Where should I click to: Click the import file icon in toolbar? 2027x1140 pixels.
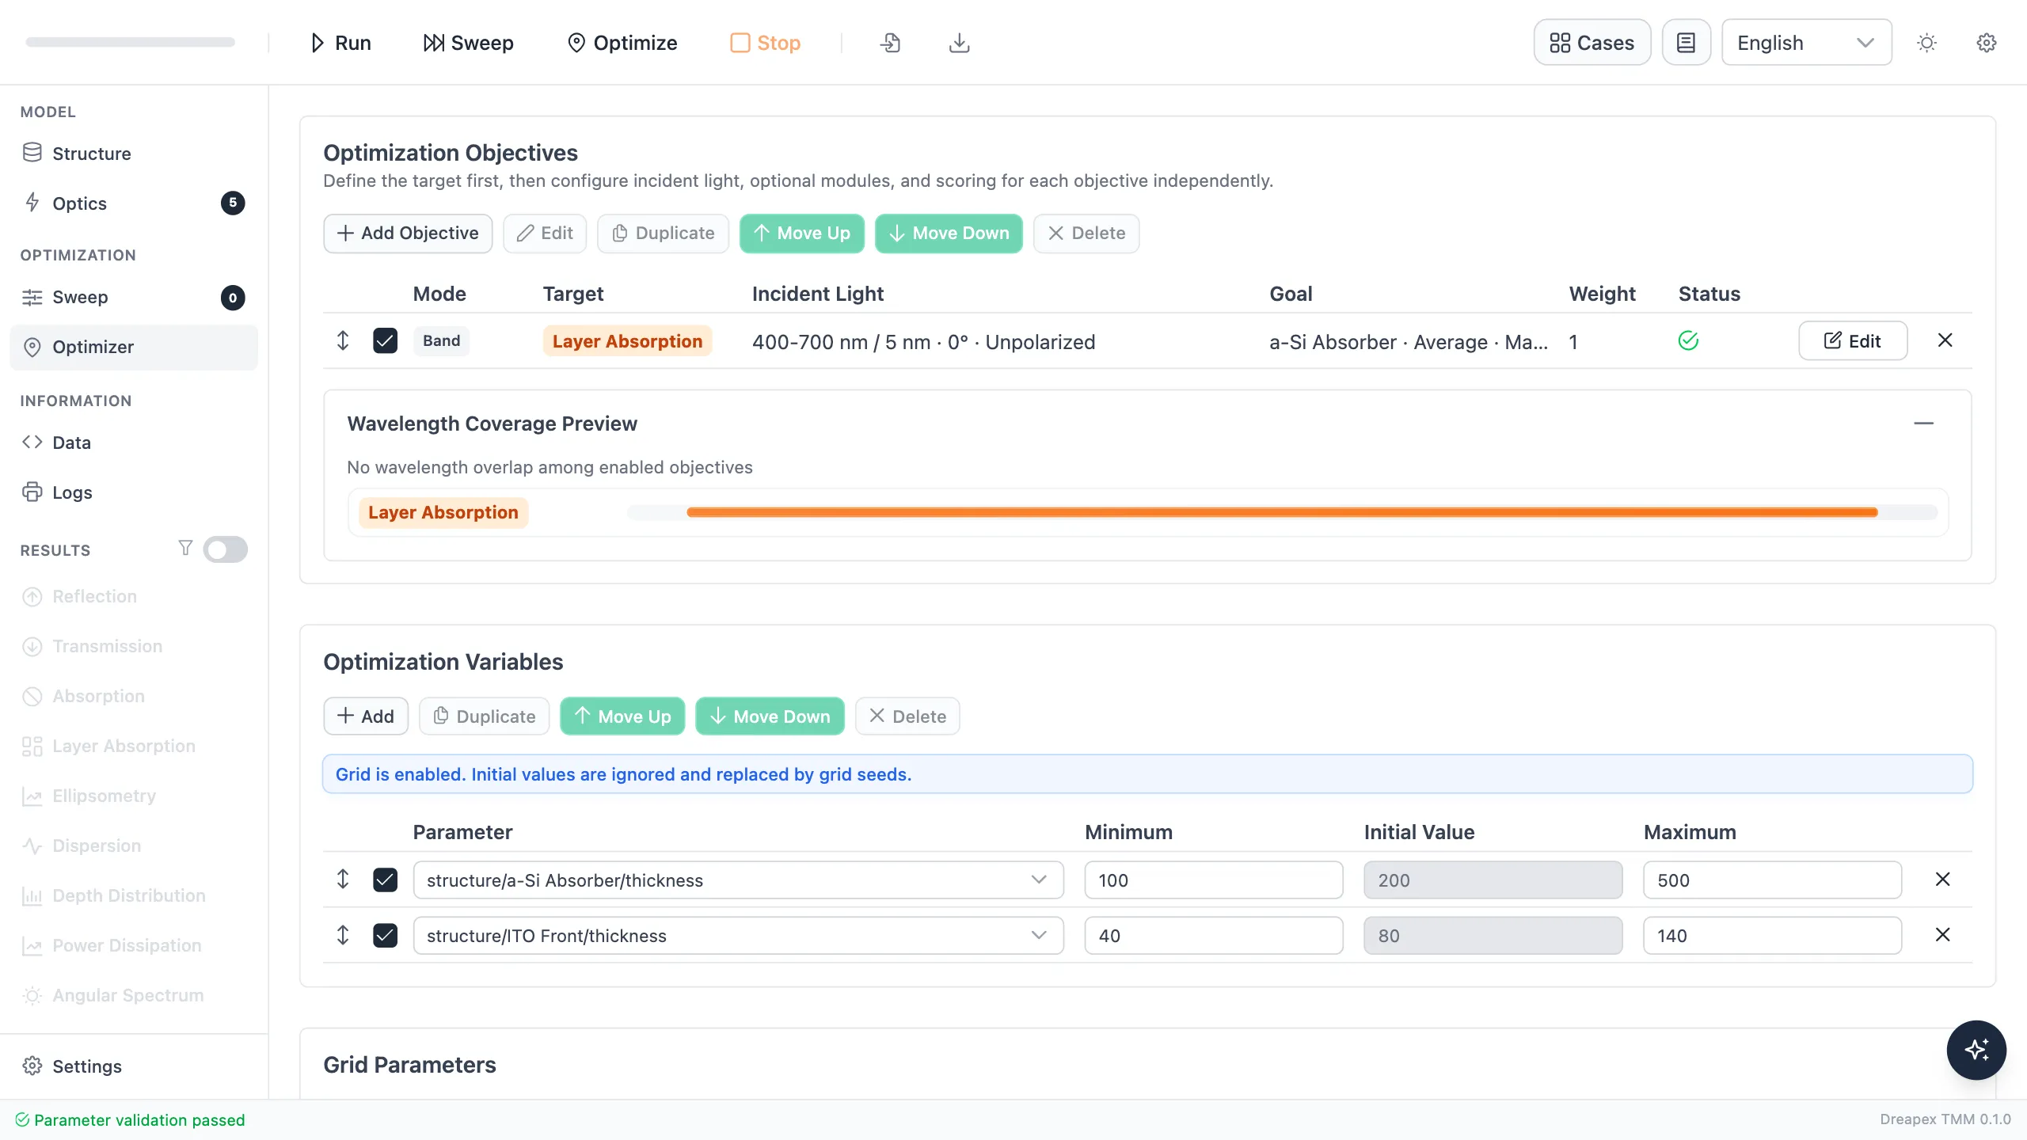point(890,43)
